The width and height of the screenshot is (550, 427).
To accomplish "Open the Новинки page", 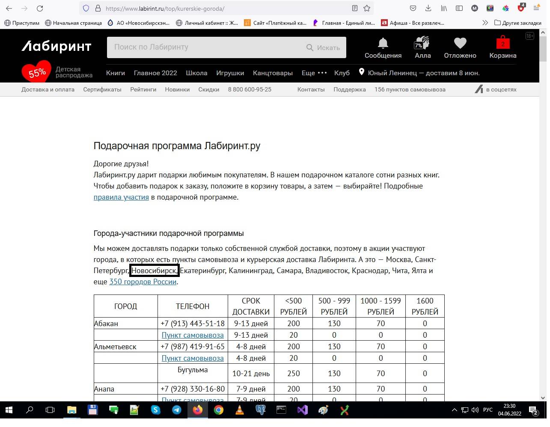I will (x=177, y=89).
